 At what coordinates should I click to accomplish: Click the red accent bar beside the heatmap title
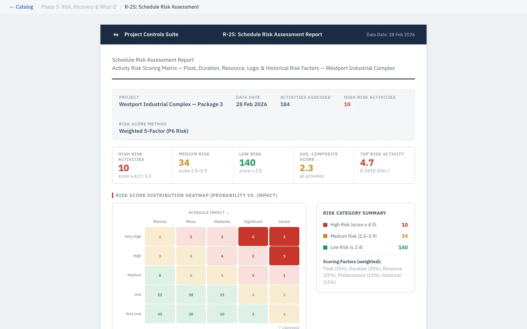pos(113,195)
